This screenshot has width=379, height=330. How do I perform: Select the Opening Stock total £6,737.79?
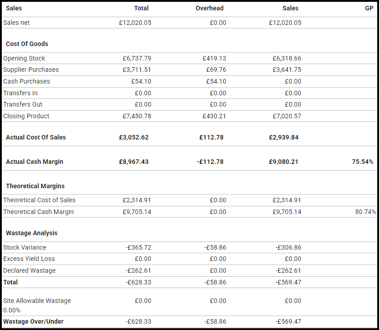(x=137, y=58)
